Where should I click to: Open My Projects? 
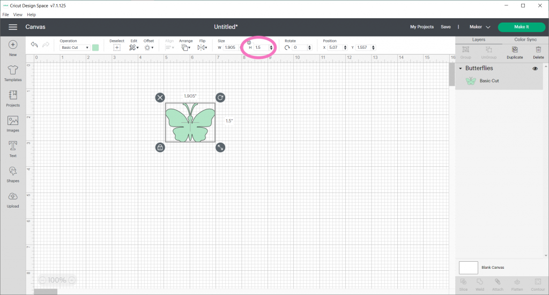click(x=422, y=27)
